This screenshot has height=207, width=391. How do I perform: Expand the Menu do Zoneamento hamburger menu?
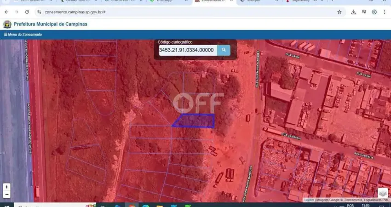[23, 34]
